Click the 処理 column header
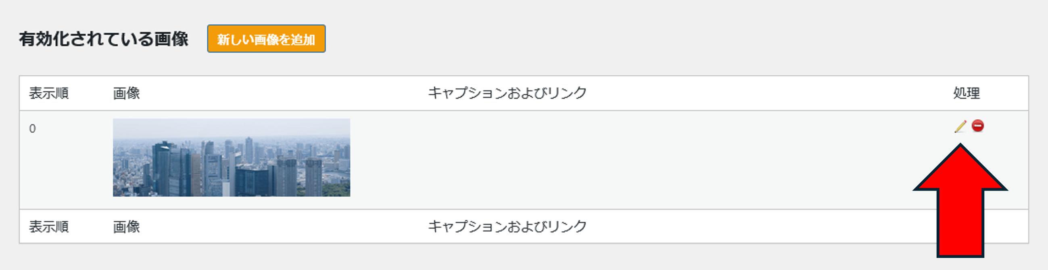Image resolution: width=1048 pixels, height=270 pixels. 966,93
